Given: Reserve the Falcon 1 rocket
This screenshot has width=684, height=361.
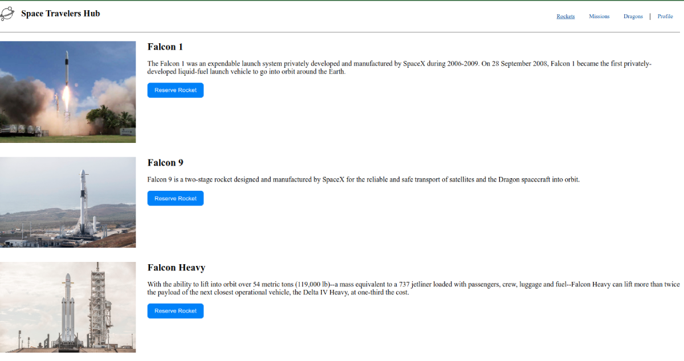Looking at the screenshot, I should (x=176, y=90).
